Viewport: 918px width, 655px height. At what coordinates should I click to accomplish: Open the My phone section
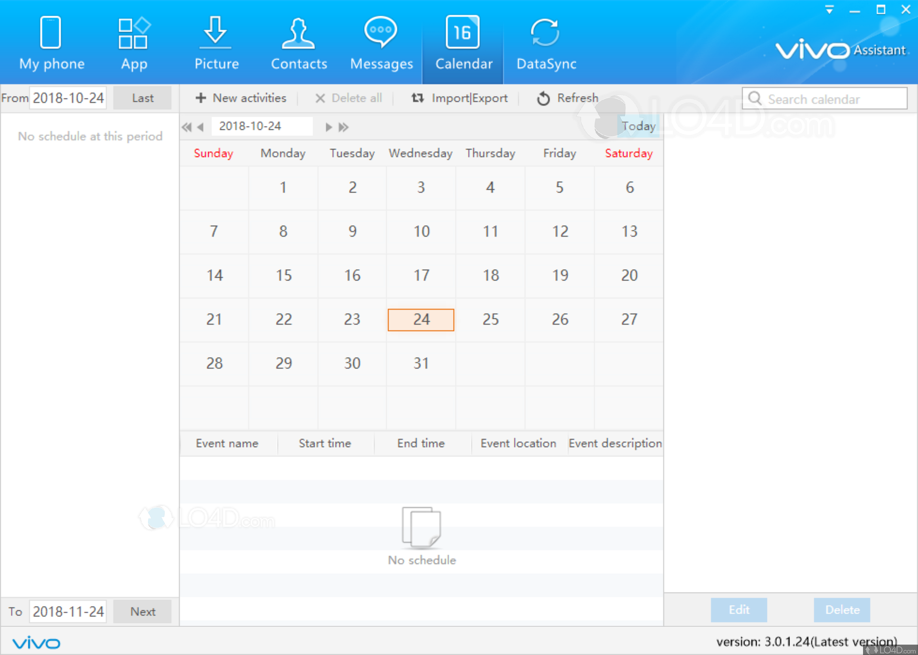click(x=52, y=42)
